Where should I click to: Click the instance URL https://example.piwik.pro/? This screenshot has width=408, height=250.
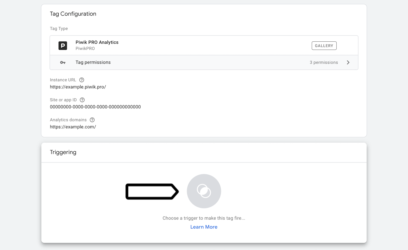(x=78, y=87)
